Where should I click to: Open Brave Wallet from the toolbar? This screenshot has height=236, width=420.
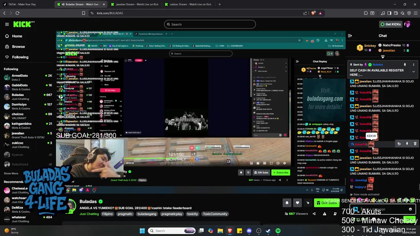[x=396, y=13]
